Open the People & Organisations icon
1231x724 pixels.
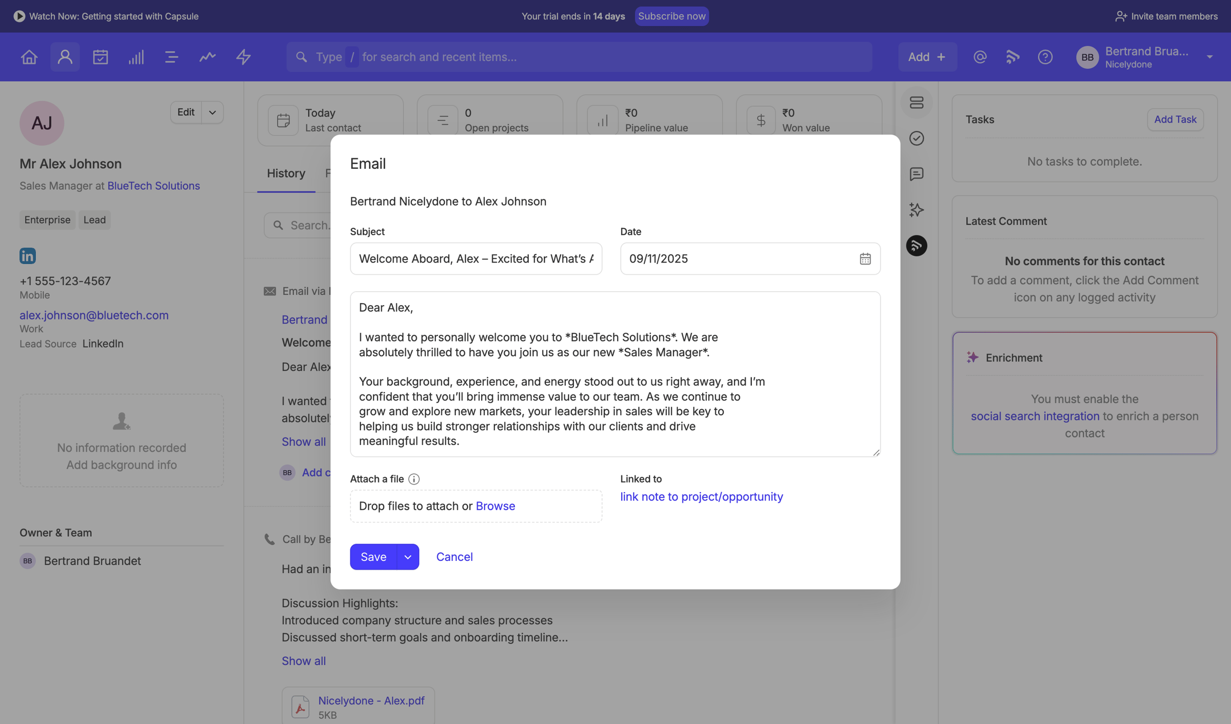click(x=65, y=57)
